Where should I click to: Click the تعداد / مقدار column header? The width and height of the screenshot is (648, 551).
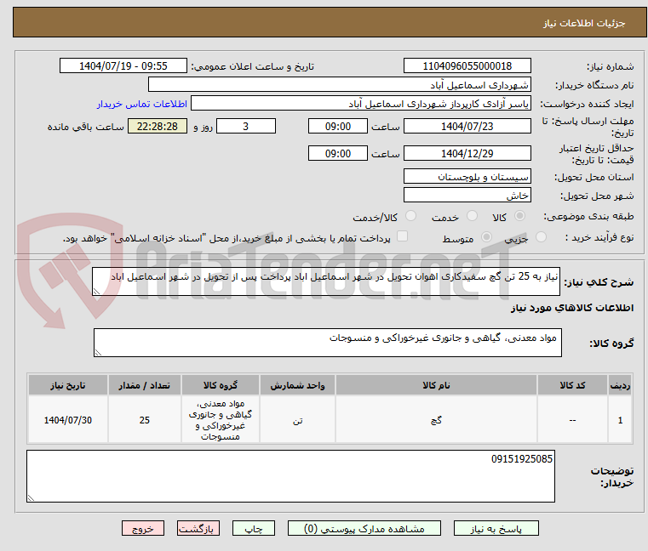coord(145,385)
